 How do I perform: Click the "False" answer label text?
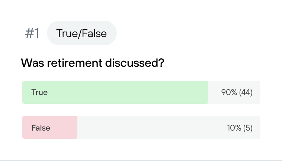pyautogui.click(x=41, y=128)
